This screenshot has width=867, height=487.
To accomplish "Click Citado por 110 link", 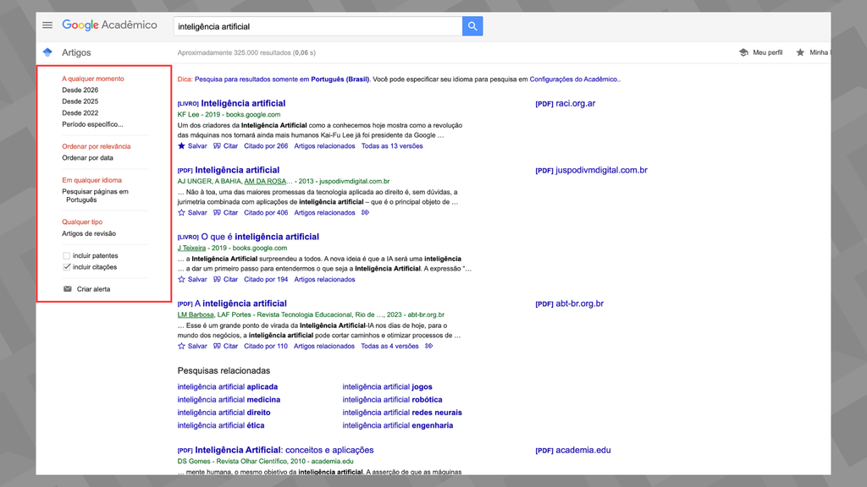I will 266,346.
